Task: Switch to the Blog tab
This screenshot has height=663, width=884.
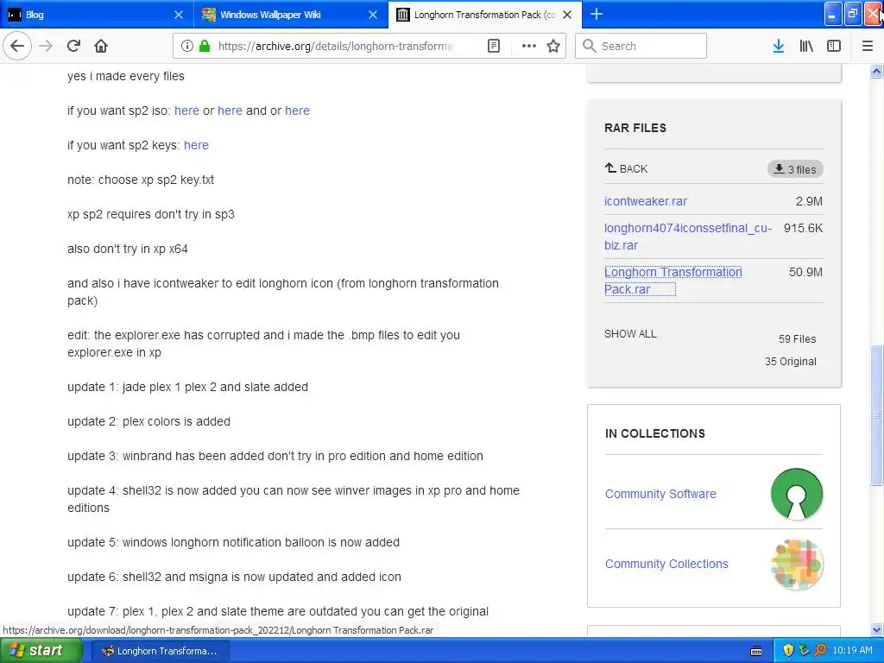Action: 97,15
